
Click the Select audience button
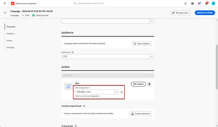tap(142, 44)
